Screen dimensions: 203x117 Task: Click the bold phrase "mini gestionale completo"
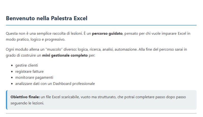pyautogui.click(x=65, y=55)
